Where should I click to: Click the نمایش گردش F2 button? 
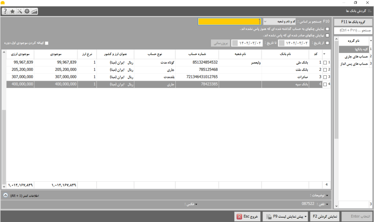325,217
